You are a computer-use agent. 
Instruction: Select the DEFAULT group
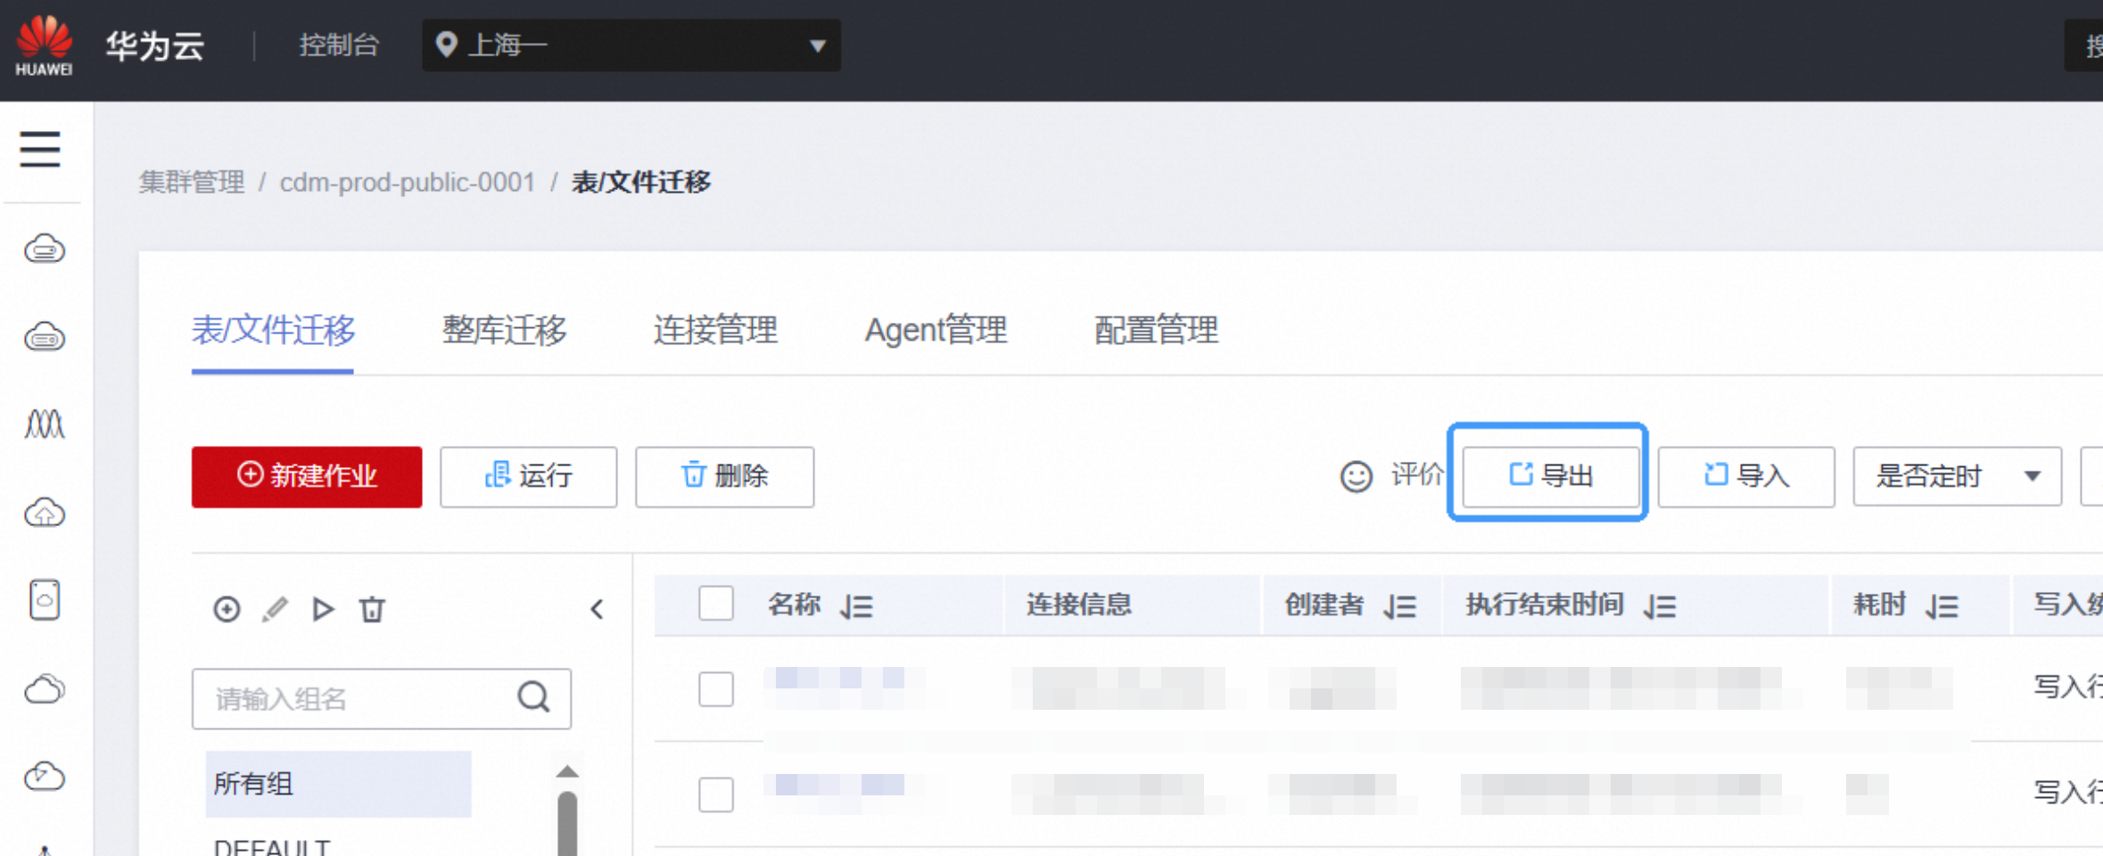click(272, 847)
